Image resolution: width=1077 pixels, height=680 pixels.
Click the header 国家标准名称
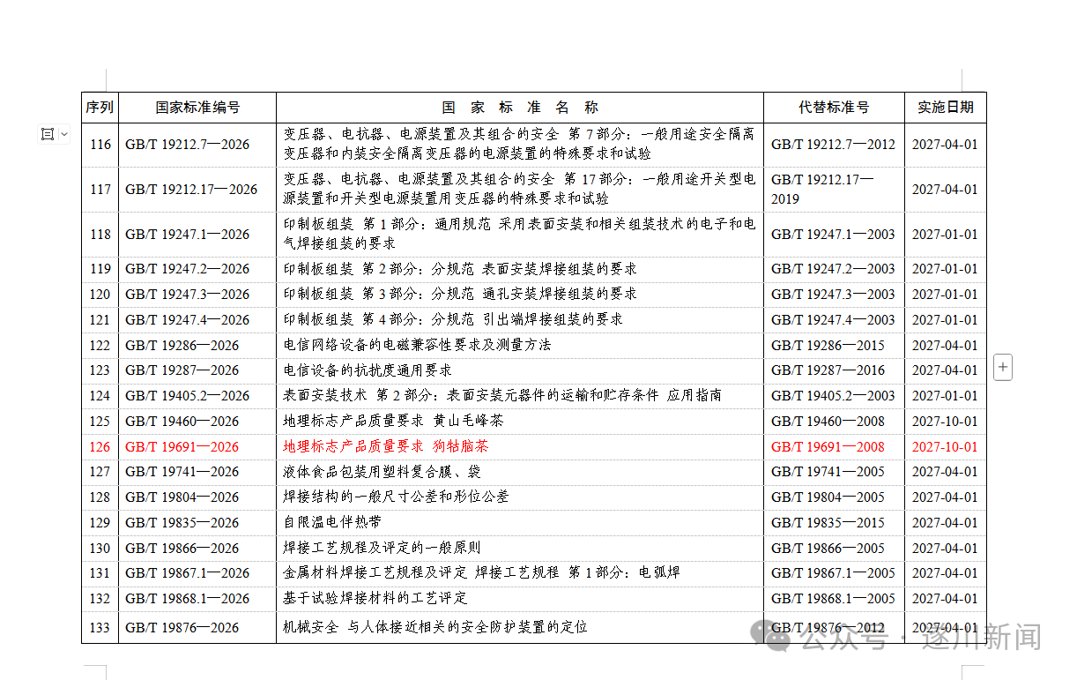(x=520, y=108)
